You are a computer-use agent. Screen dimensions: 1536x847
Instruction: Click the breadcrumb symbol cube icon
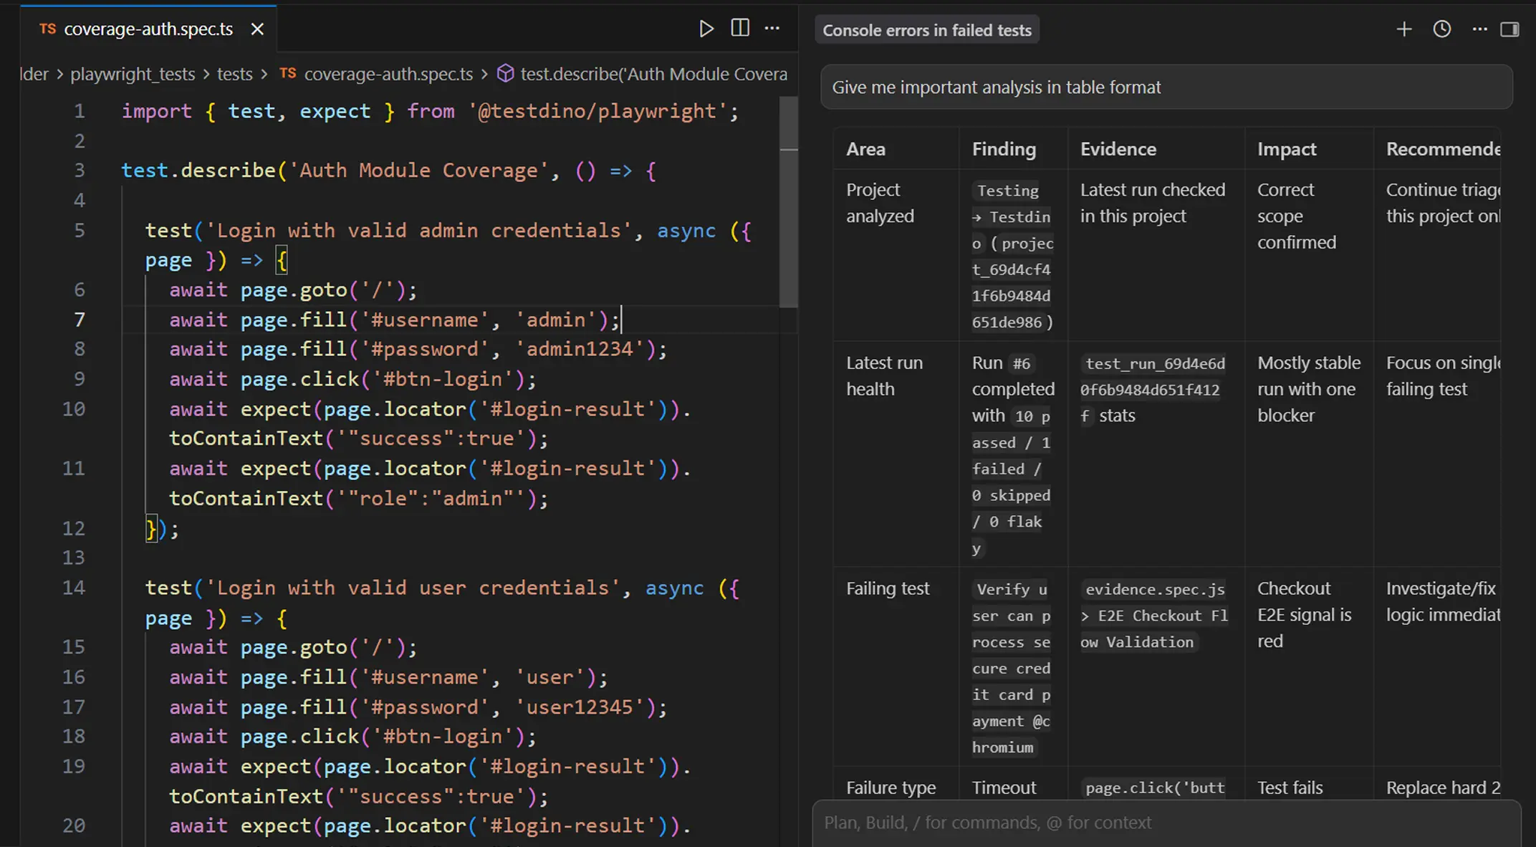click(505, 74)
